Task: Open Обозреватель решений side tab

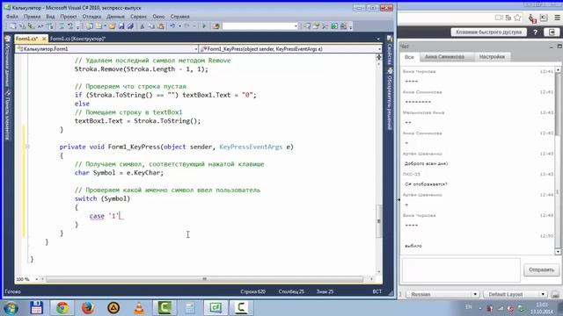Action: (390, 99)
